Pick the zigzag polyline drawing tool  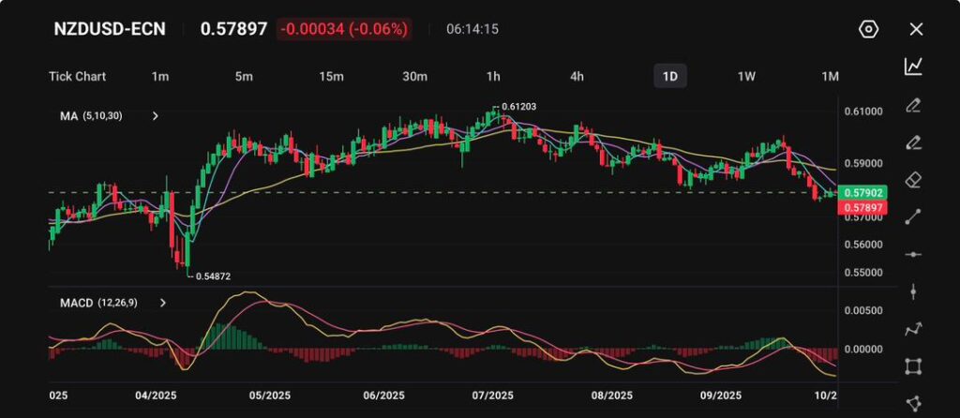click(913, 329)
